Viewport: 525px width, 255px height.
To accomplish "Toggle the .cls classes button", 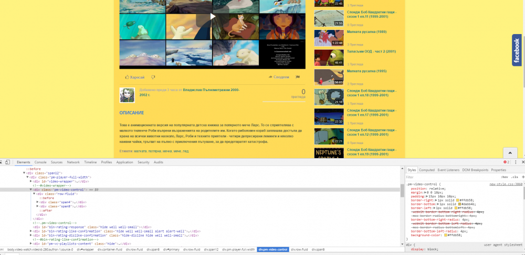I will click(x=514, y=177).
